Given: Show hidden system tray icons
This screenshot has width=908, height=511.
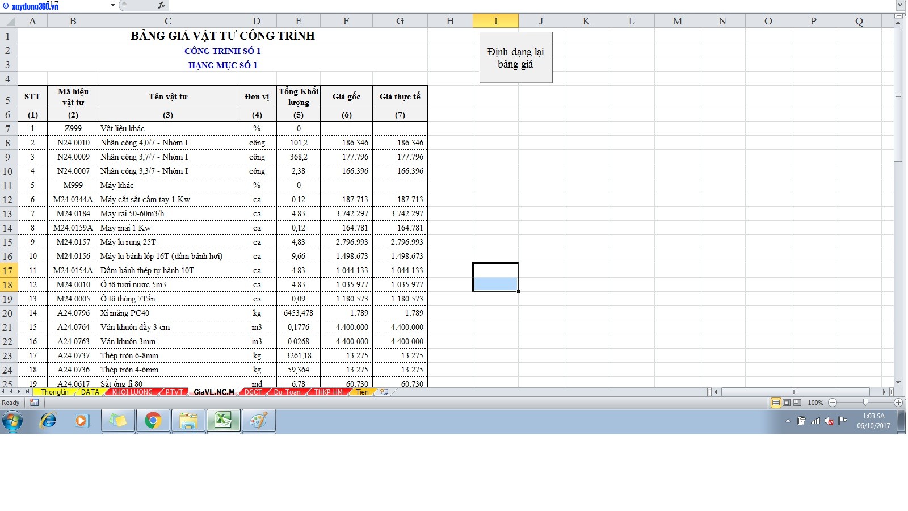Looking at the screenshot, I should coord(788,421).
